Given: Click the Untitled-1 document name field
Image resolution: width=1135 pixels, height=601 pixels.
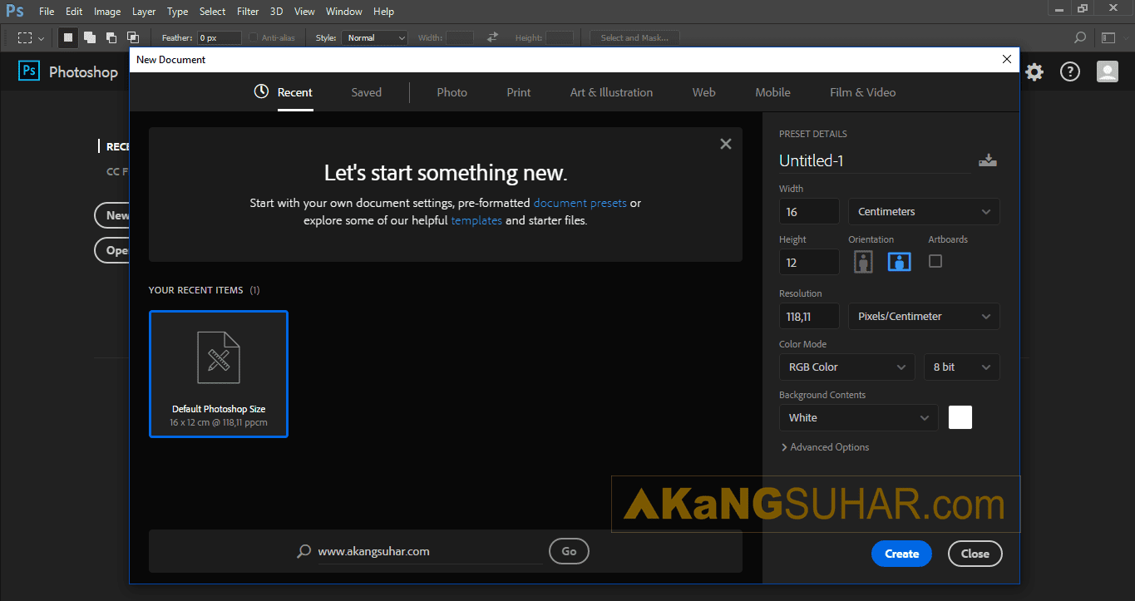Looking at the screenshot, I should coord(875,160).
